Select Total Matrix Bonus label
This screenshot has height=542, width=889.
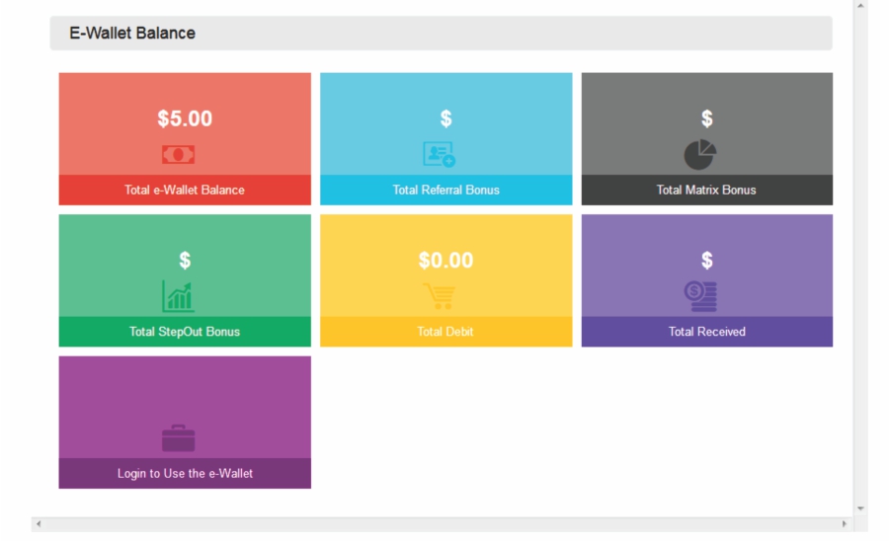706,190
